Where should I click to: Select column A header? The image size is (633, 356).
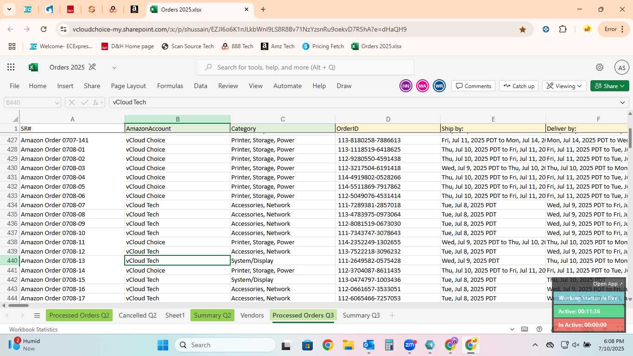tap(72, 119)
